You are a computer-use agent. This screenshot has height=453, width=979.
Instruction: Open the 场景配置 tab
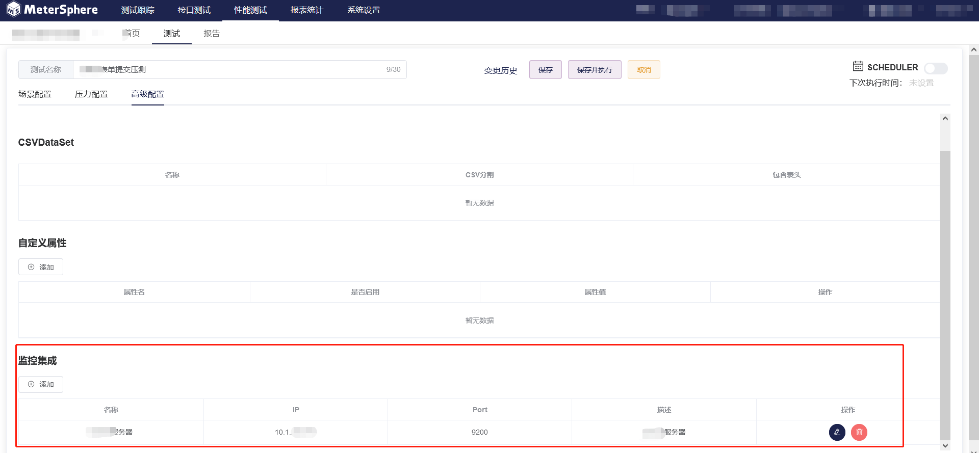35,94
